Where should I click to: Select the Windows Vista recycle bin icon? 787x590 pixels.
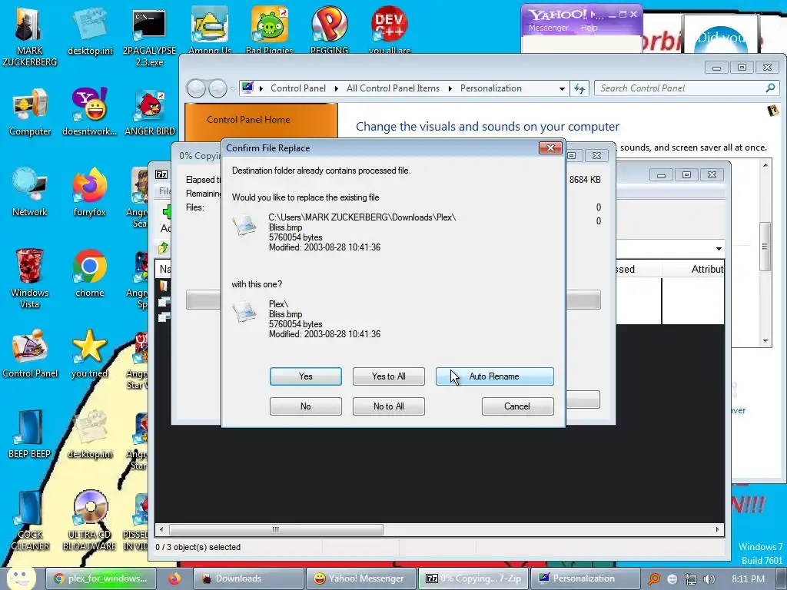(30, 278)
